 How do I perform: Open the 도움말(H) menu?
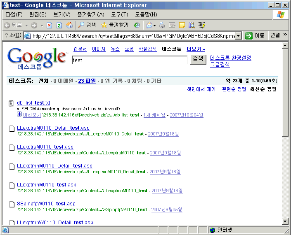pos(146,14)
